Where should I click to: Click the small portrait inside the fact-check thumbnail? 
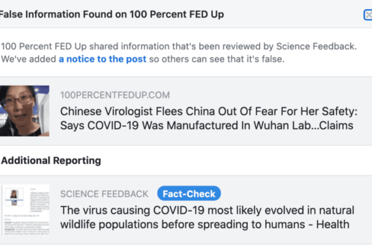pos(14,195)
